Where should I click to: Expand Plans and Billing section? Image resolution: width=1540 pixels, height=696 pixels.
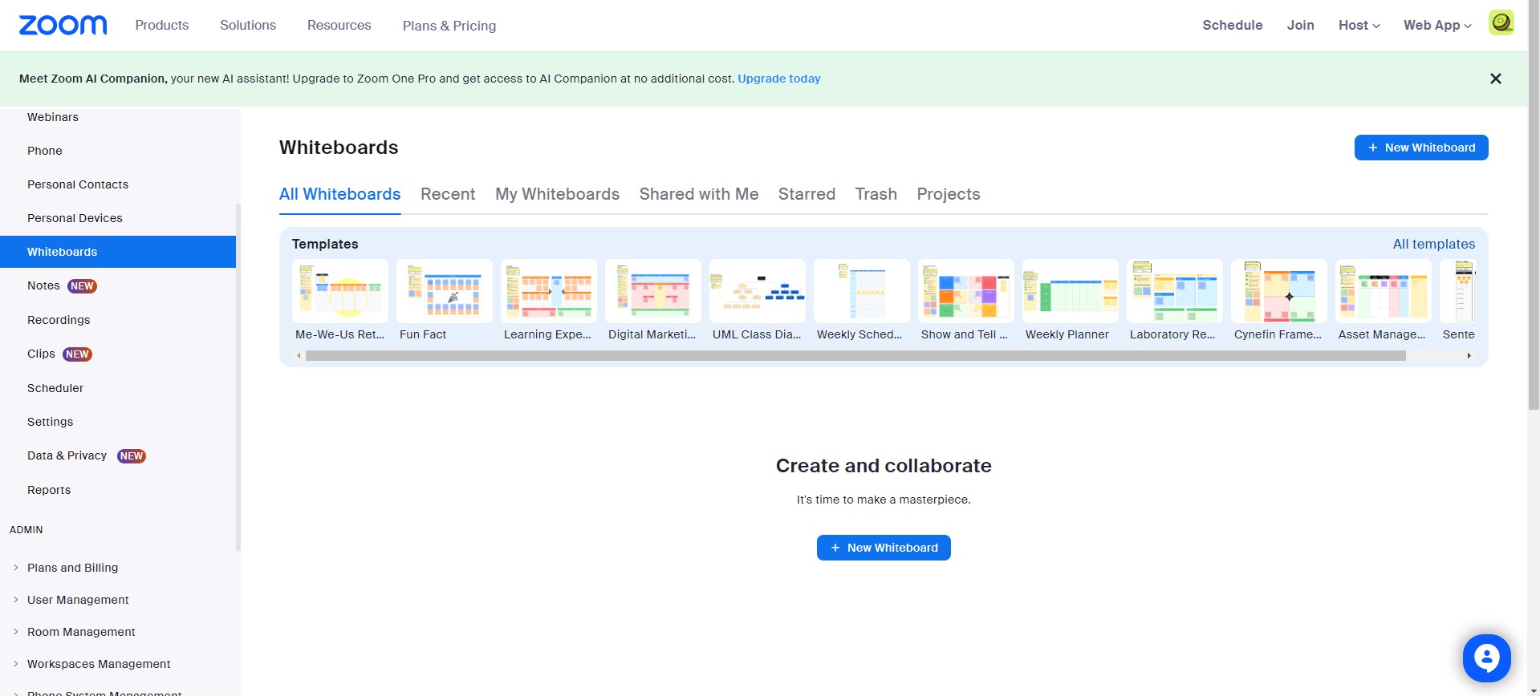point(72,568)
